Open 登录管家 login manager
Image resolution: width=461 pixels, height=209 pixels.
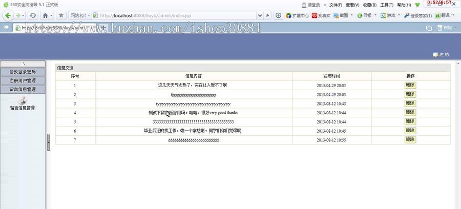click(x=418, y=15)
